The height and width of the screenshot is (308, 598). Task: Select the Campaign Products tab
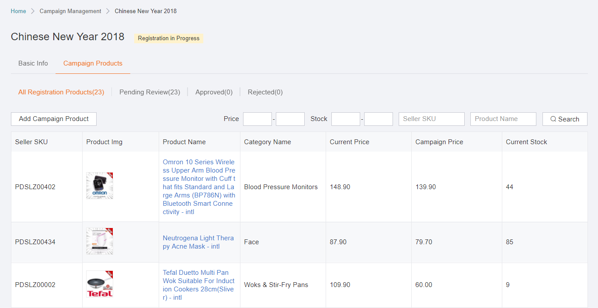pos(93,63)
